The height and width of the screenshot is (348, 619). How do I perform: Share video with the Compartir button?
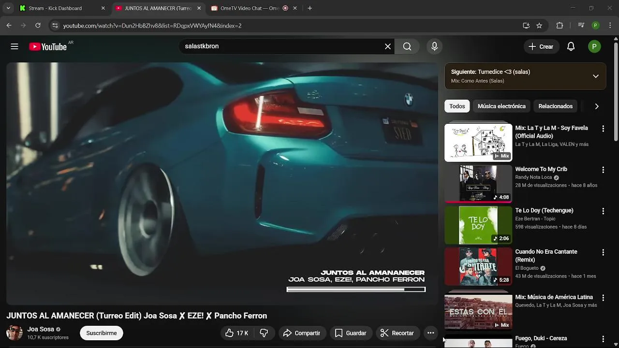302,333
